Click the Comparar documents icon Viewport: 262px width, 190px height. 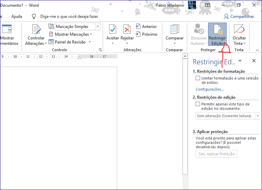[175, 29]
